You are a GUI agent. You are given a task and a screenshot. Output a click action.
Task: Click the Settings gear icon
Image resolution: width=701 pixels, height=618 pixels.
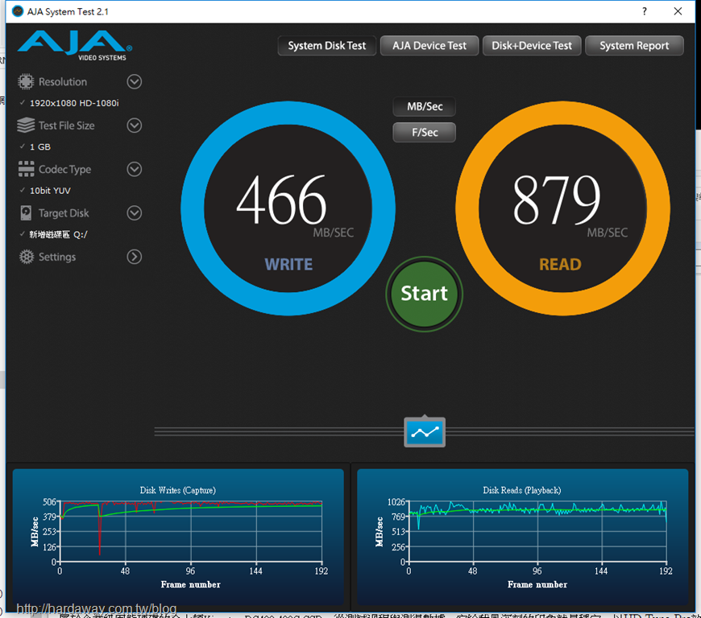[27, 257]
